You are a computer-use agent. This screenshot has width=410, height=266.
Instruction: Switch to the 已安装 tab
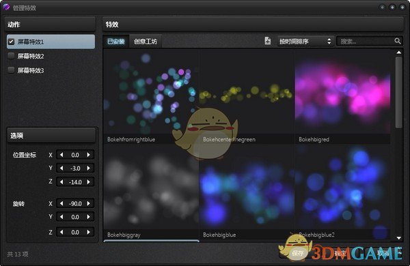116,42
